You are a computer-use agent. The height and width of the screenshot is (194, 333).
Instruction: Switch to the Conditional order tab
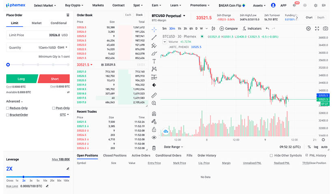[58, 23]
